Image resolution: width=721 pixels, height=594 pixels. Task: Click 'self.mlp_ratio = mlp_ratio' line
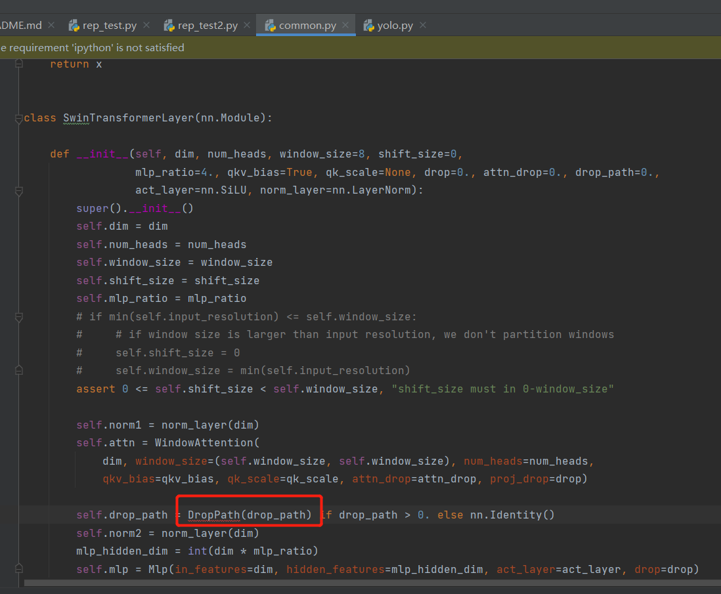click(162, 299)
